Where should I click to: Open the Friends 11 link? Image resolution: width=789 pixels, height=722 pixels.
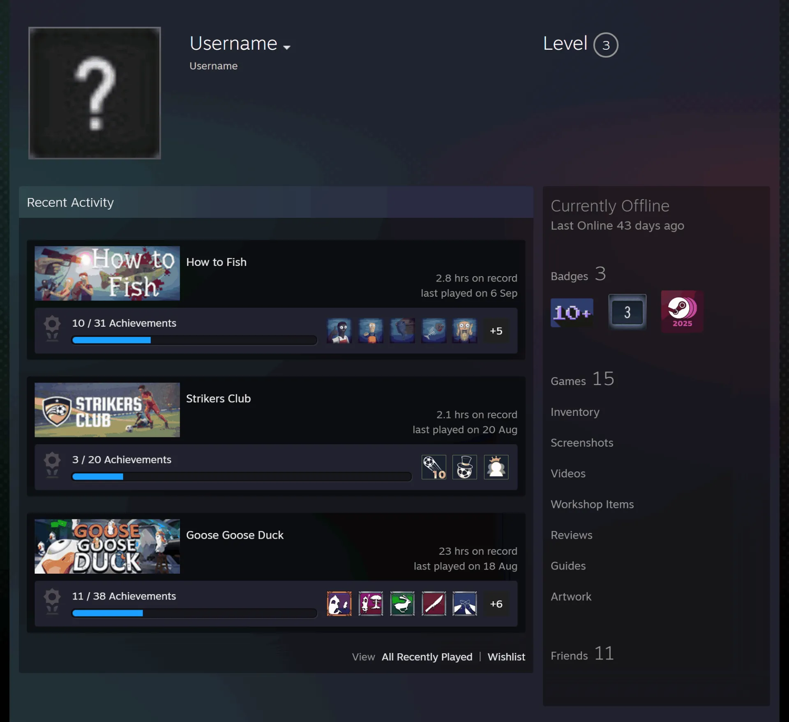[x=582, y=653]
